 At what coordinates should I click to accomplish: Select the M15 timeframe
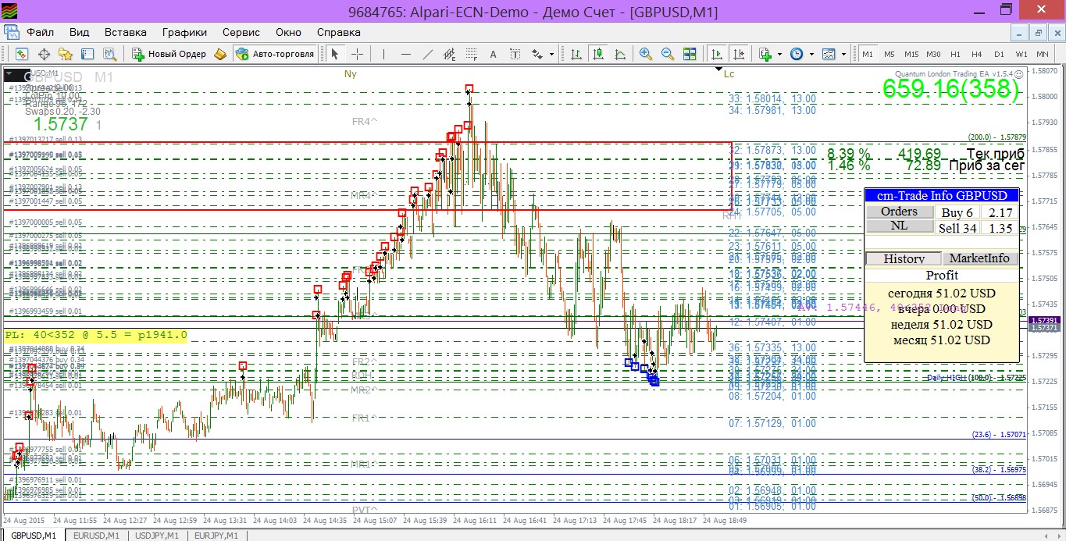tap(911, 54)
